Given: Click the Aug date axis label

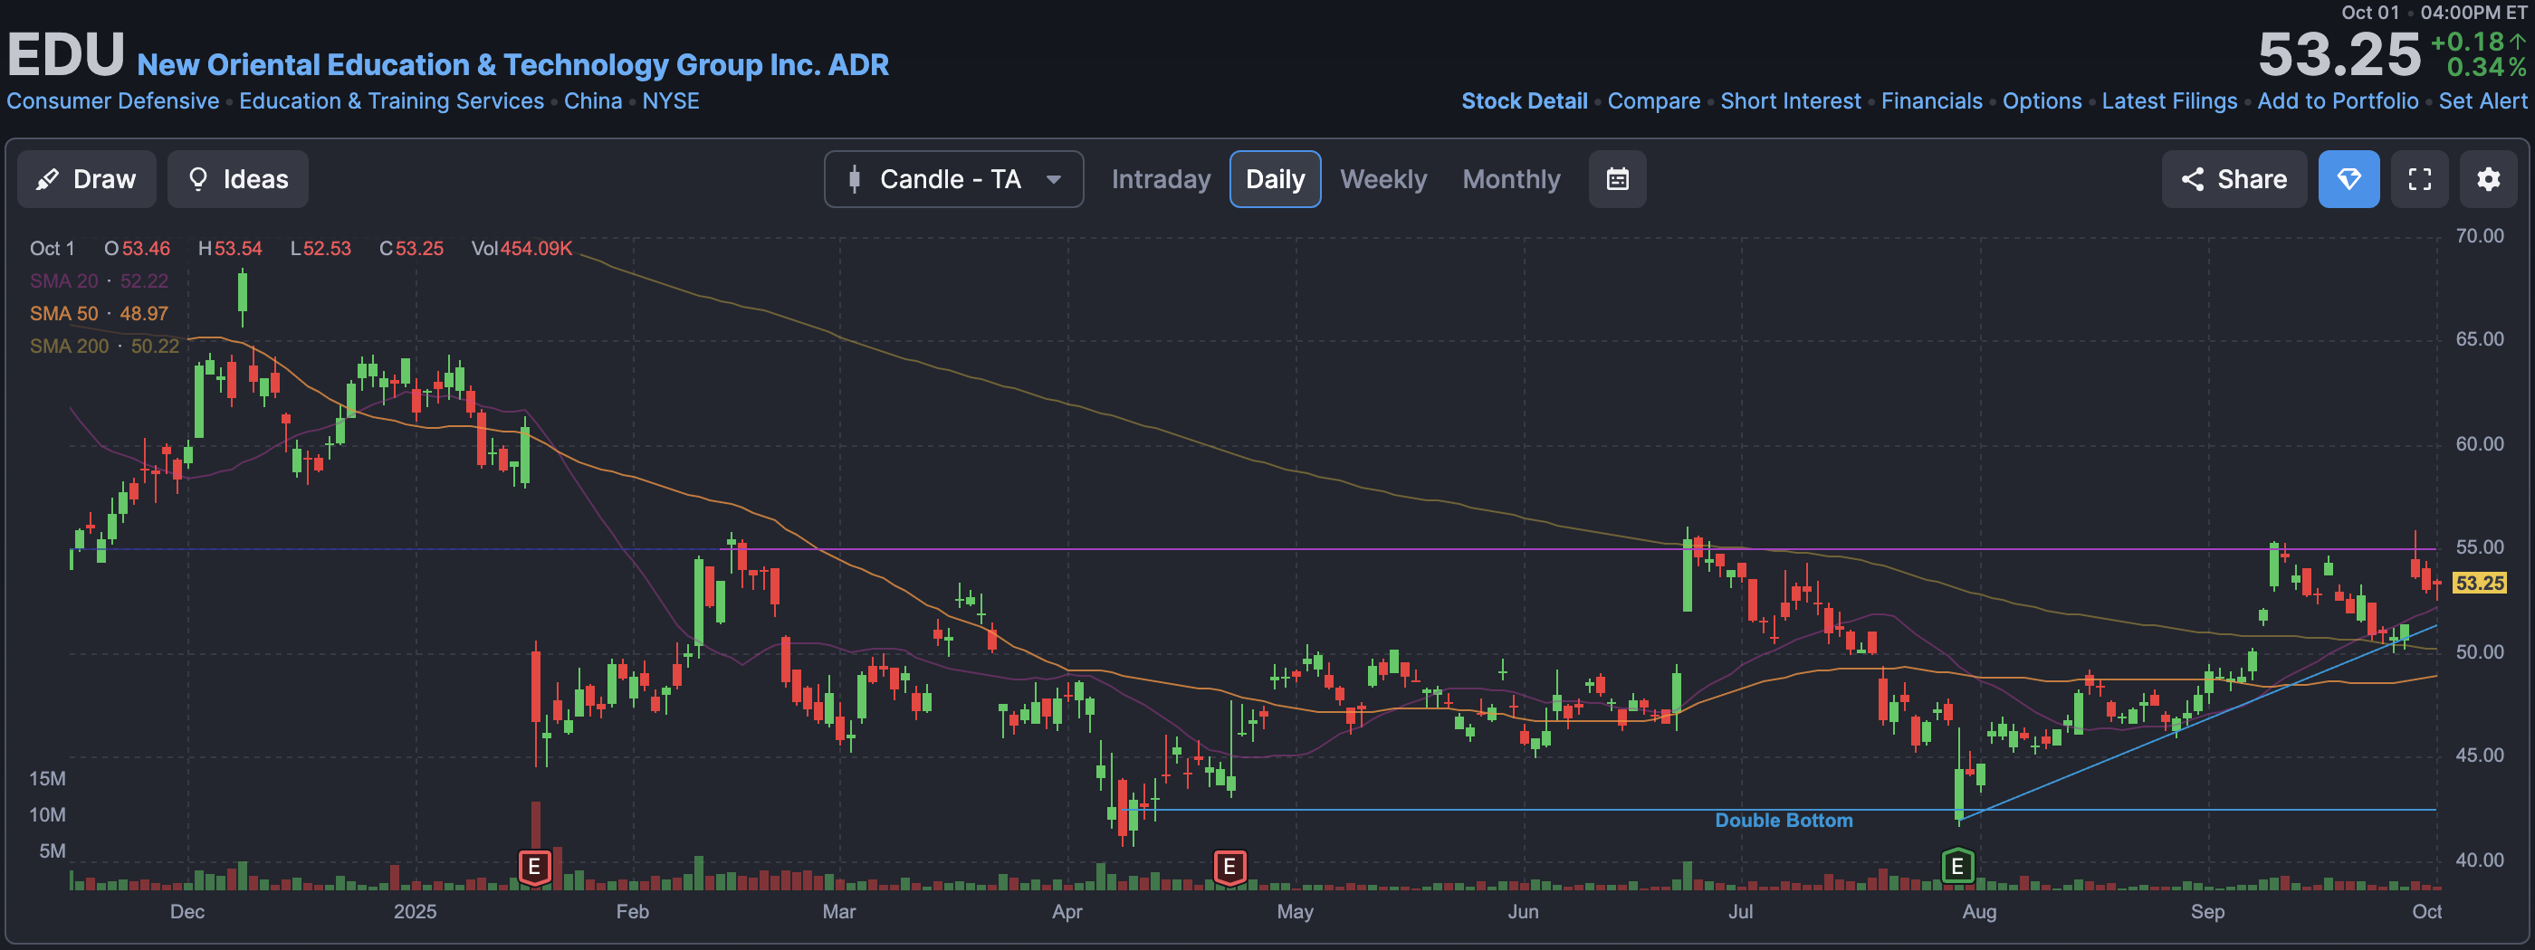Looking at the screenshot, I should pyautogui.click(x=1979, y=912).
